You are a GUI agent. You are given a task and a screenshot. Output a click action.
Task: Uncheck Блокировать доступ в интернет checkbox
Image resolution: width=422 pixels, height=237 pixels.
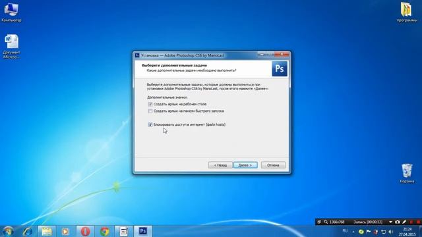[150, 124]
